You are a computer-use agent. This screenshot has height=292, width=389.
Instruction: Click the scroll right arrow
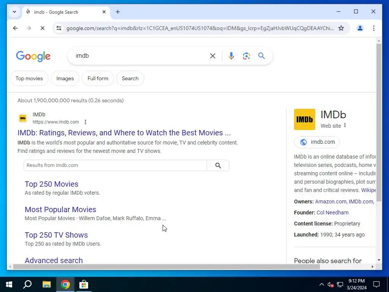[372, 267]
